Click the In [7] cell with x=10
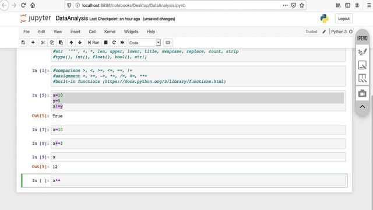Viewport: 373px width, 210px height. [198, 129]
